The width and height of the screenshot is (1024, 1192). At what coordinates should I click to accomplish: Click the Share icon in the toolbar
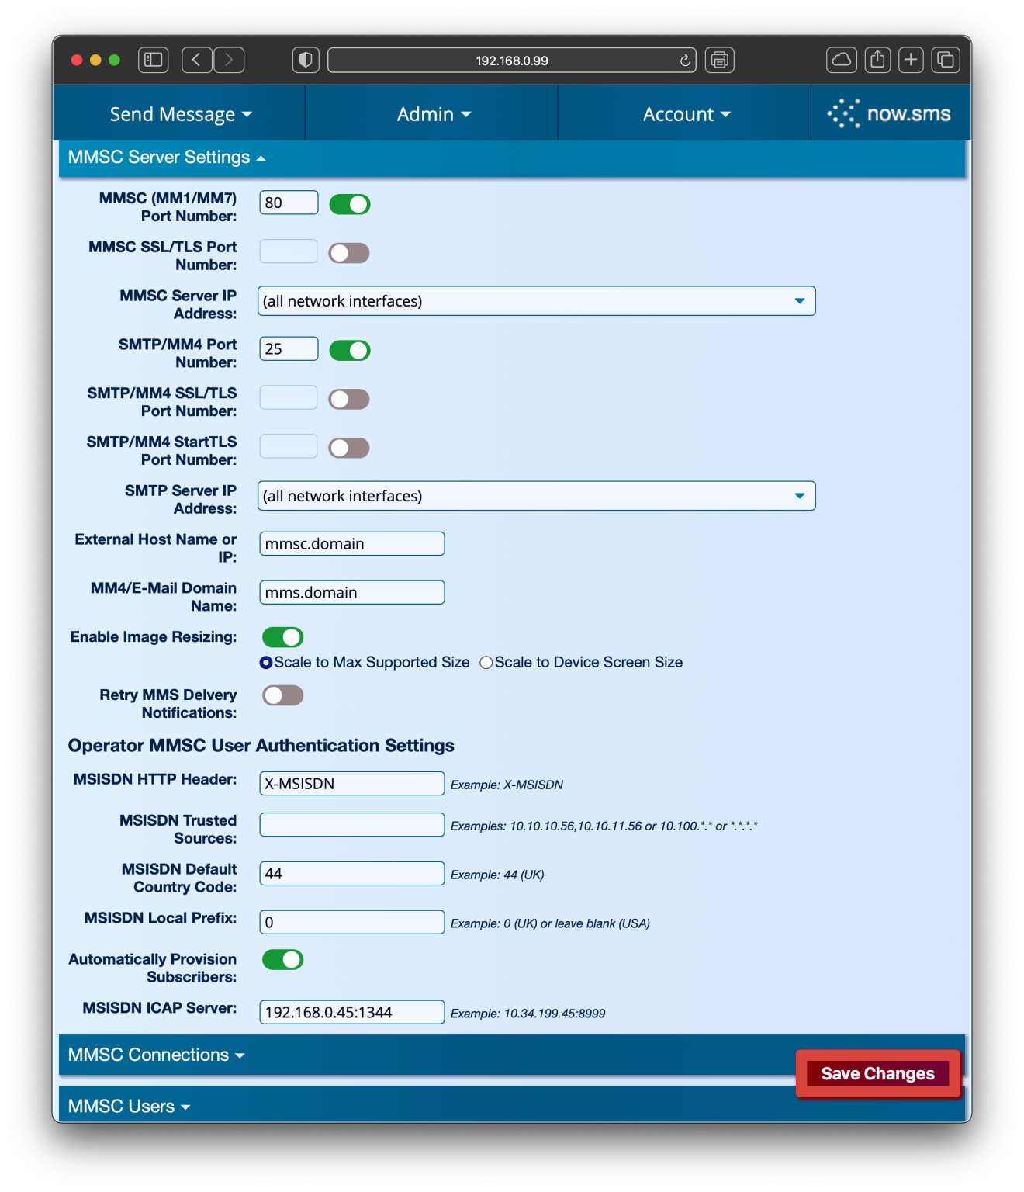(877, 60)
